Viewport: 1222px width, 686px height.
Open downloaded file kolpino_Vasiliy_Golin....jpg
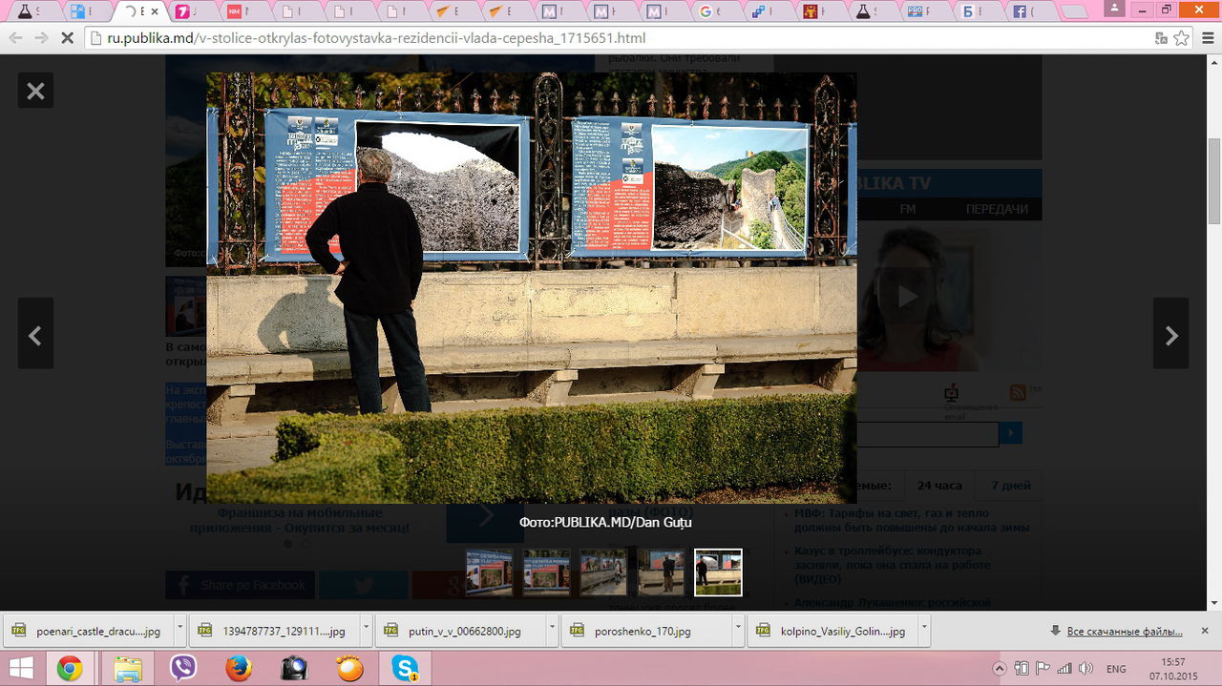coord(831,631)
